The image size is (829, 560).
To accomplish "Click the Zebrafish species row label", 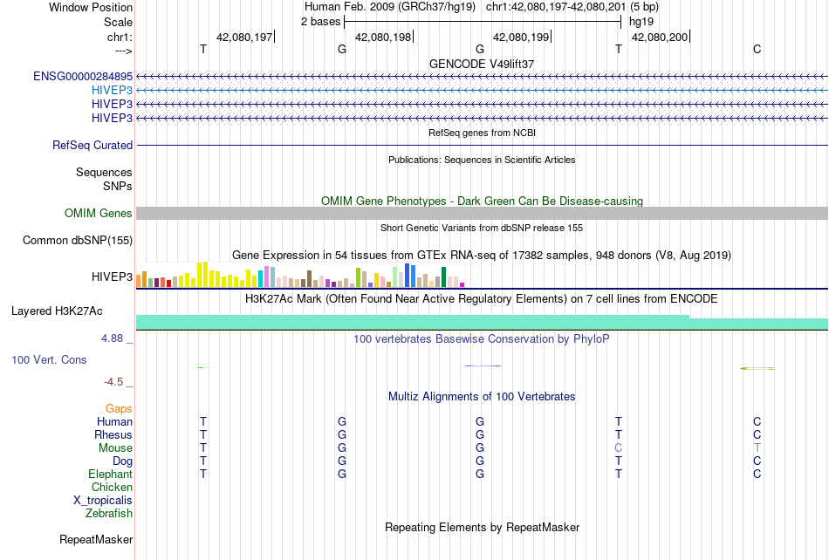I will click(109, 513).
